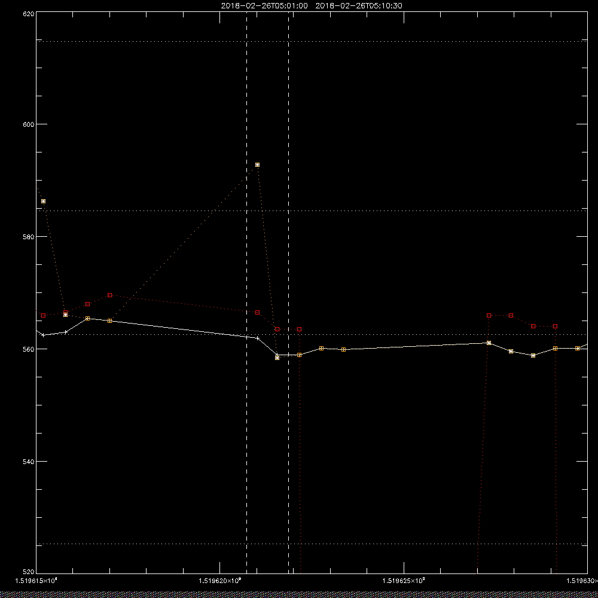This screenshot has height=598, width=598.
Task: Click the x-axis label 1.519620×10⁹
Action: tap(220, 581)
